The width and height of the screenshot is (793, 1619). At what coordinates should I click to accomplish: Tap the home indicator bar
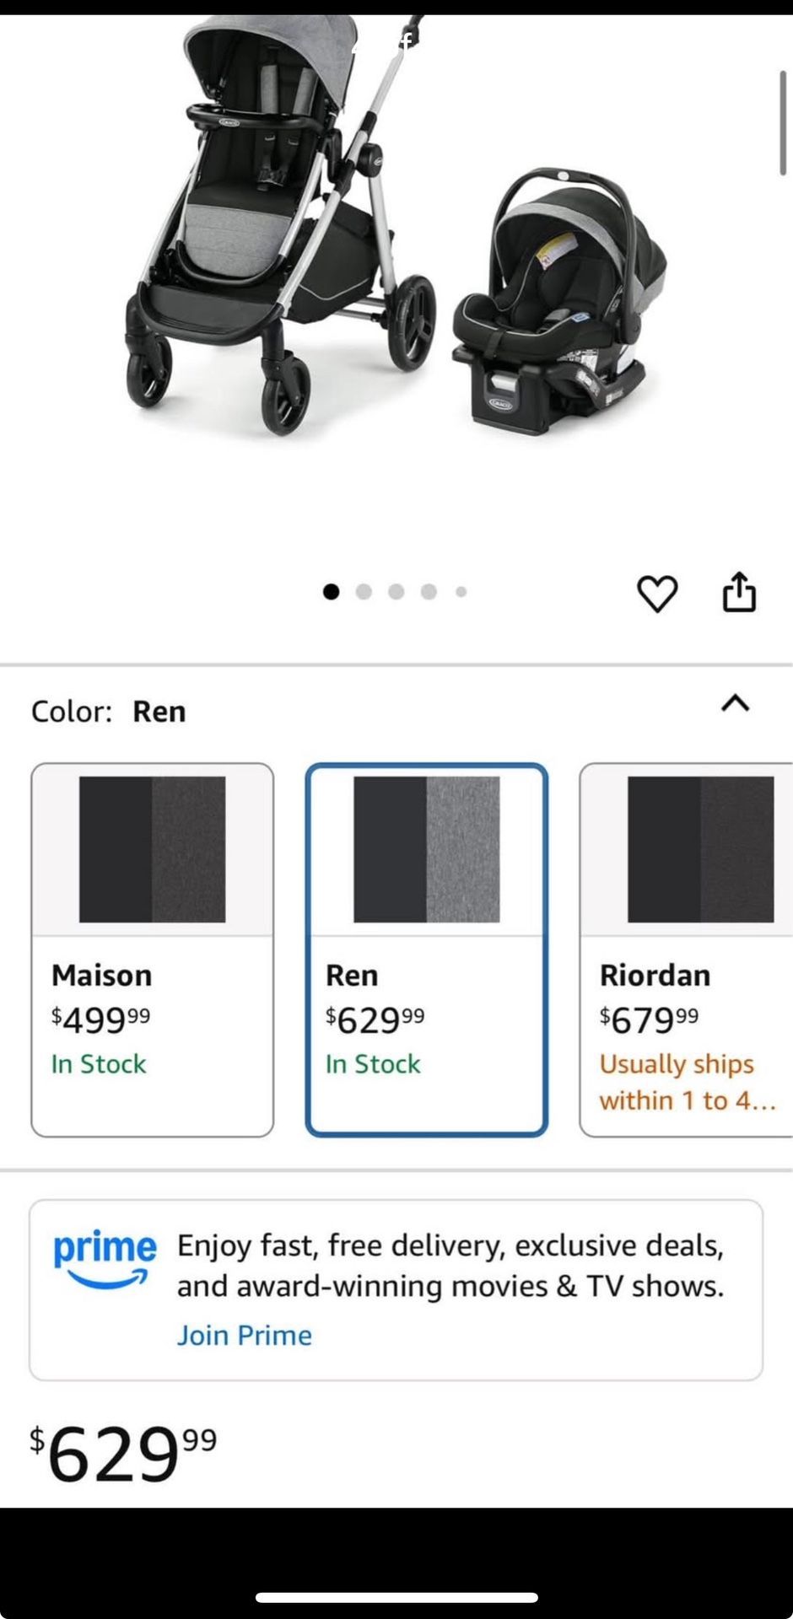coord(396,1597)
